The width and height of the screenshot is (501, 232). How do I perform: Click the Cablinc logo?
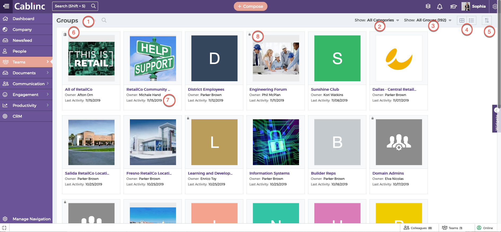click(x=30, y=6)
